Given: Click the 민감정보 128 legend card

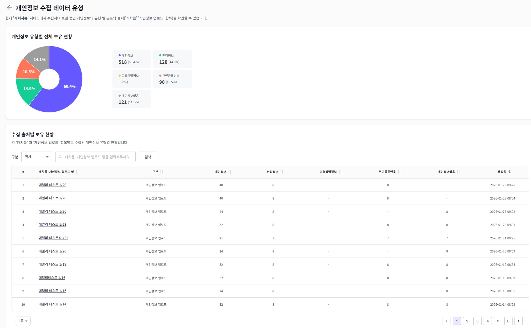Looking at the screenshot, I should [x=172, y=59].
